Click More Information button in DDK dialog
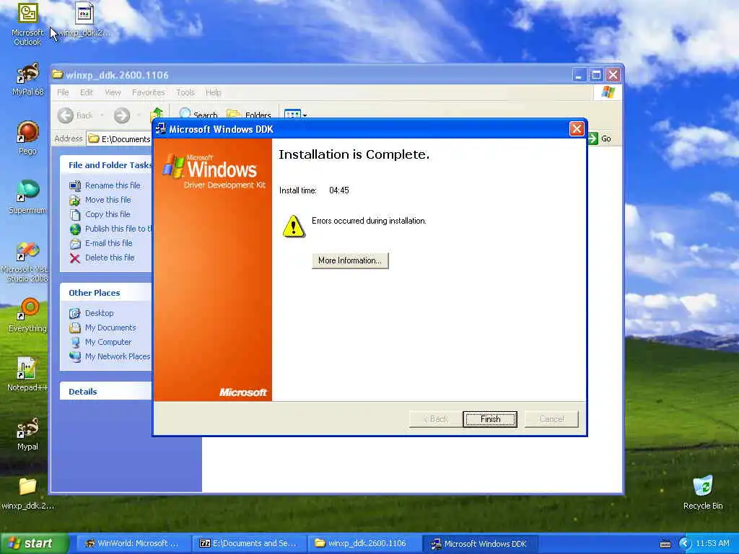This screenshot has height=554, width=739. (x=350, y=260)
